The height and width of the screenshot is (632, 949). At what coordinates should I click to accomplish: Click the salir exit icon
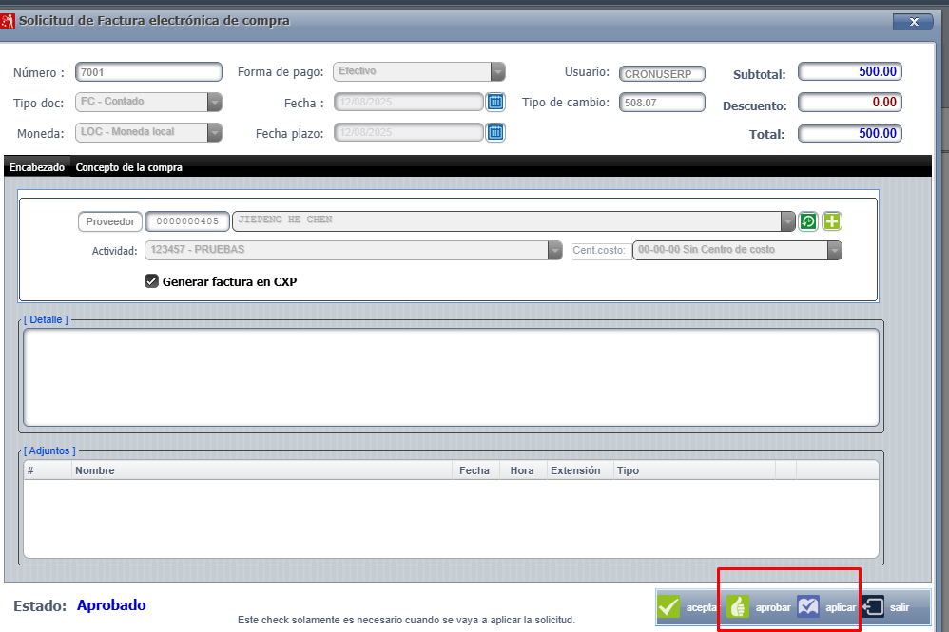[873, 606]
